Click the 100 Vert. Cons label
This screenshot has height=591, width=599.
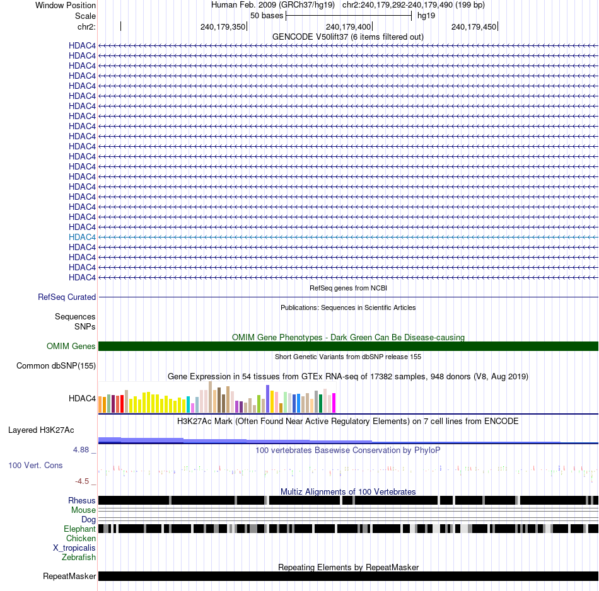35,466
